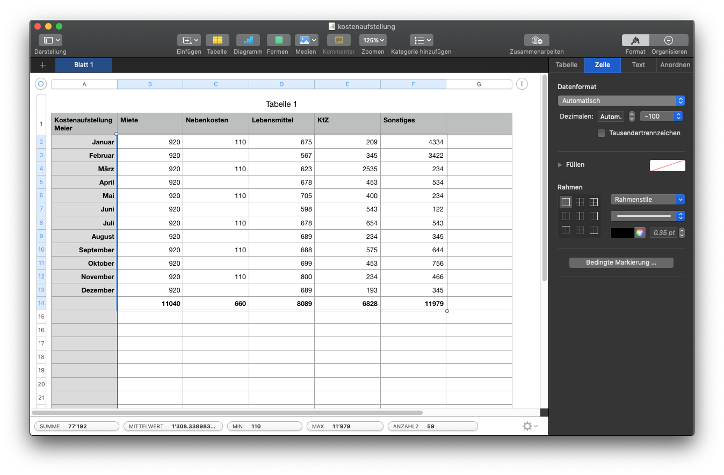Apply the inner borders option in Rahmen
The width and height of the screenshot is (724, 475).
pyautogui.click(x=580, y=202)
